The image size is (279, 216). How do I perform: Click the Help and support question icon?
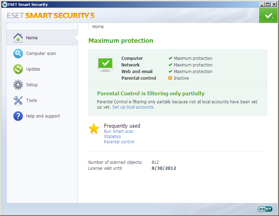coord(18,116)
